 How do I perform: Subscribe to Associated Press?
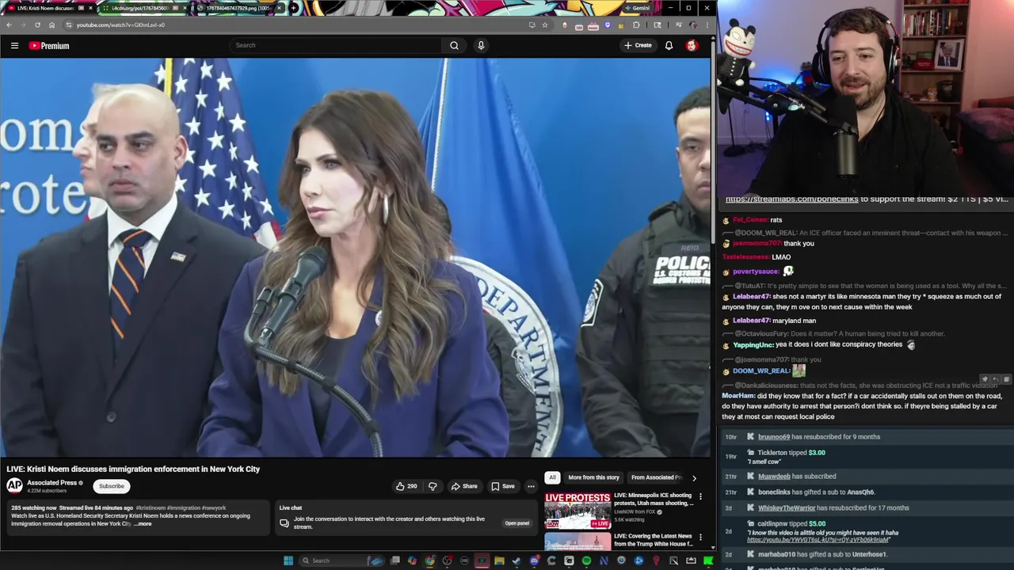pyautogui.click(x=112, y=486)
